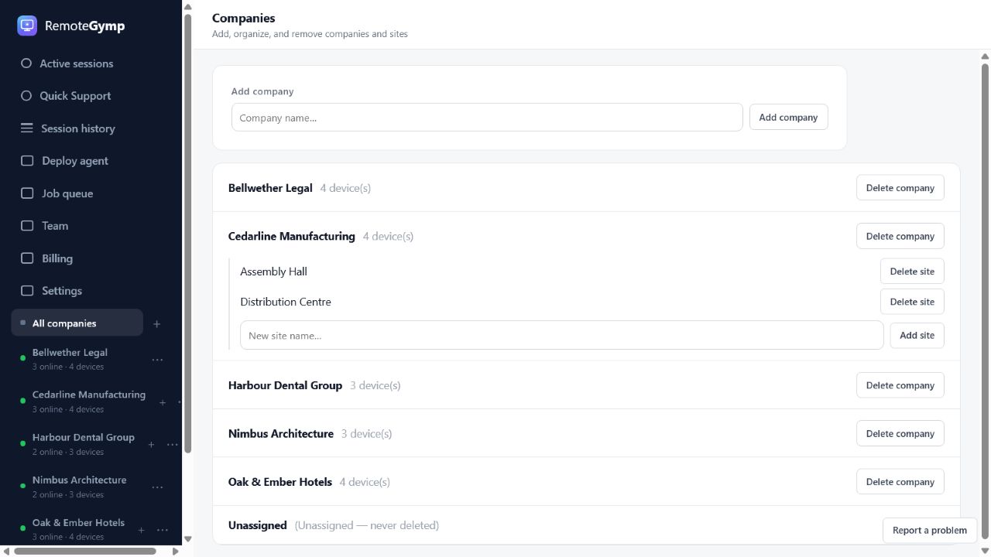Click the main page scroll-up arrow
Viewport: 991px width, 557px height.
point(986,56)
